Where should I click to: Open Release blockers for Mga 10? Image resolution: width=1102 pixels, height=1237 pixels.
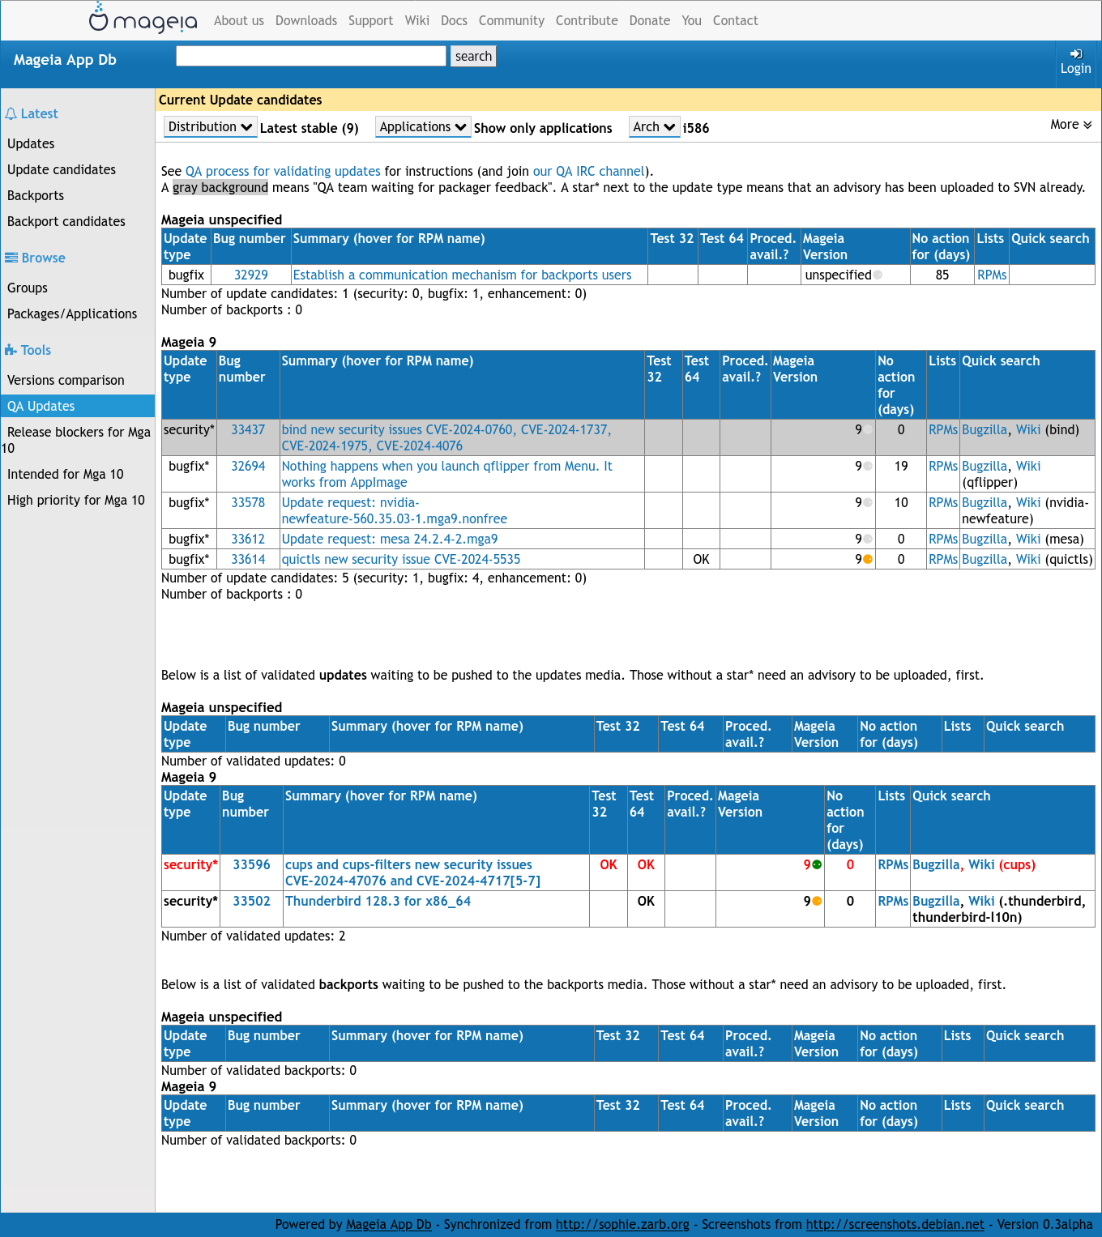[78, 440]
